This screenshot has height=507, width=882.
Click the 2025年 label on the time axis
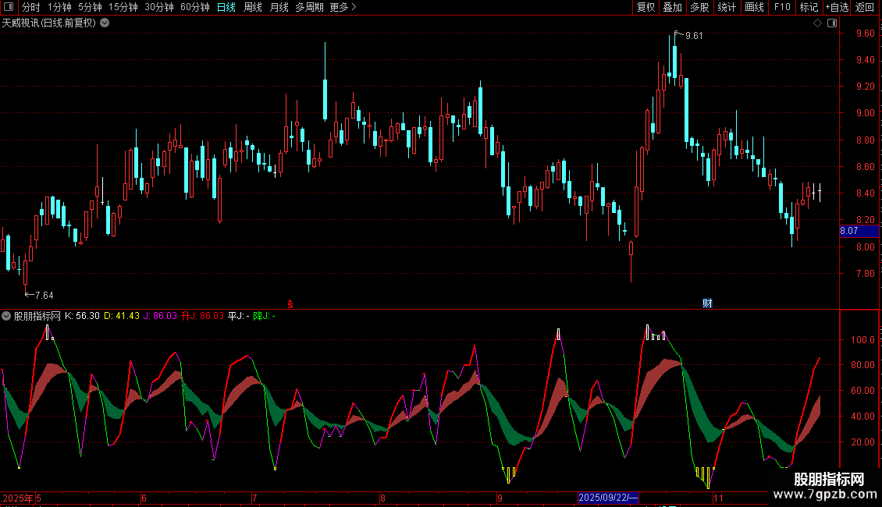click(x=17, y=498)
